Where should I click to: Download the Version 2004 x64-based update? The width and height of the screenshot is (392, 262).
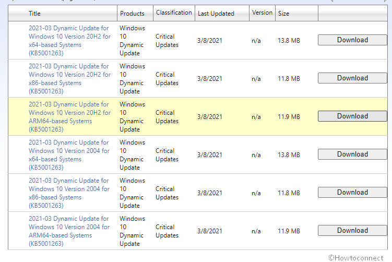pyautogui.click(x=352, y=154)
